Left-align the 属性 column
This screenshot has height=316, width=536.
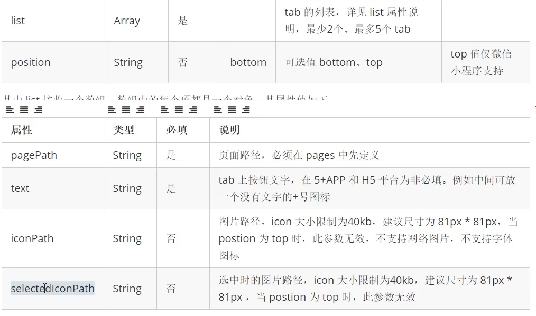[10, 110]
